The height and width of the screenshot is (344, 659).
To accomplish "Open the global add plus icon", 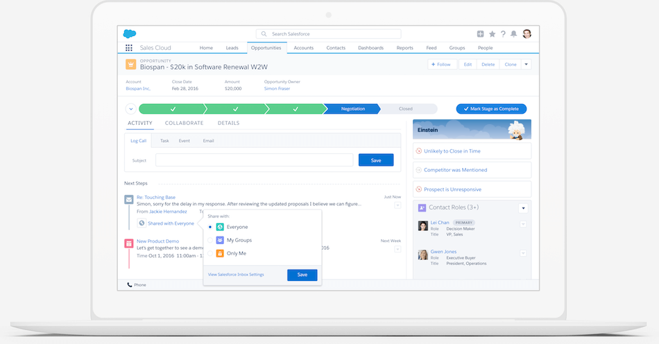I will pos(480,34).
